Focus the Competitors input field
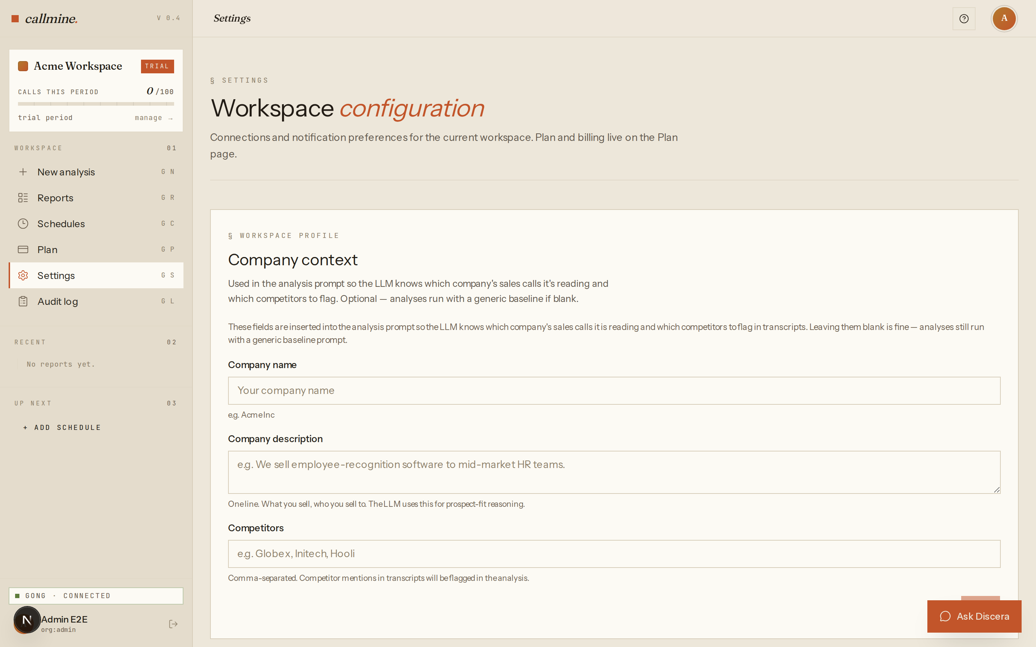 point(614,554)
